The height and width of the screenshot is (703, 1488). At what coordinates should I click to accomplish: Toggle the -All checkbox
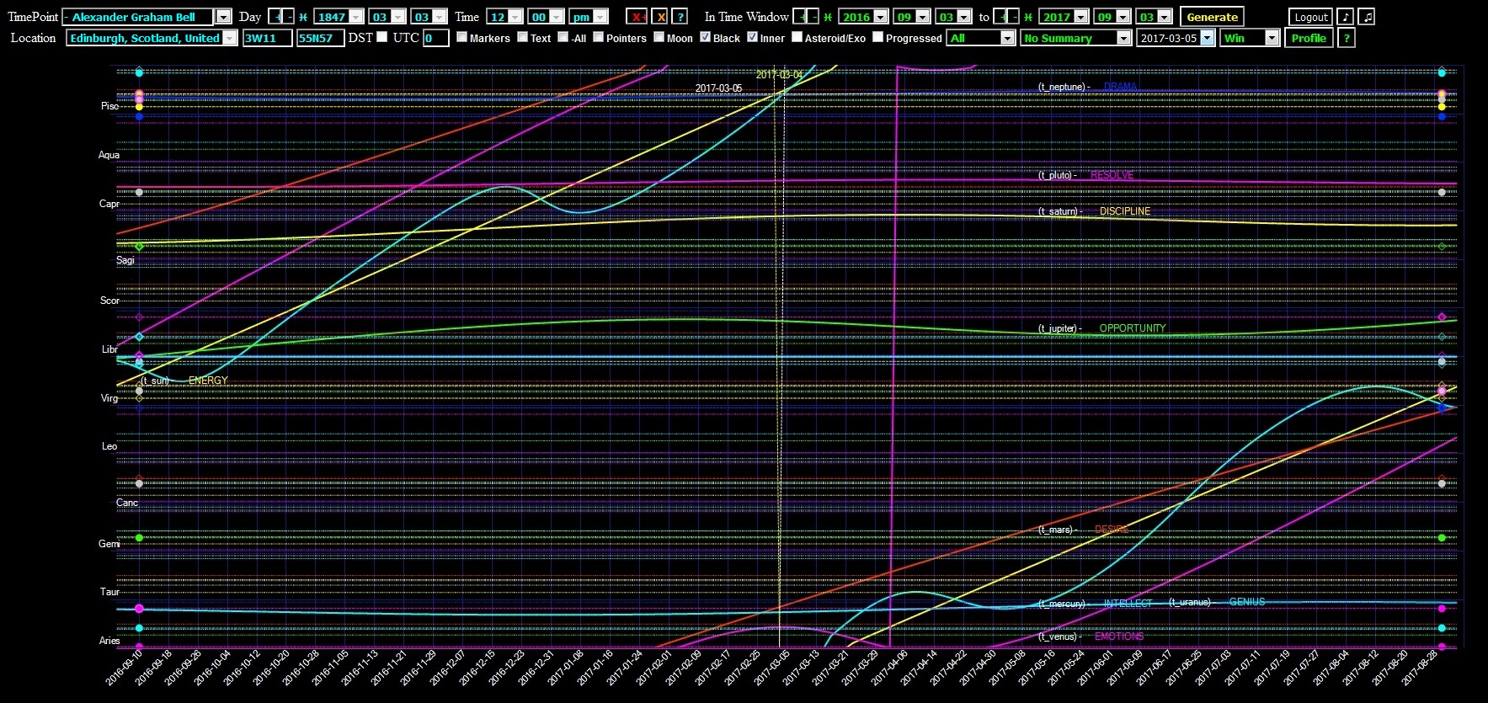coord(563,36)
